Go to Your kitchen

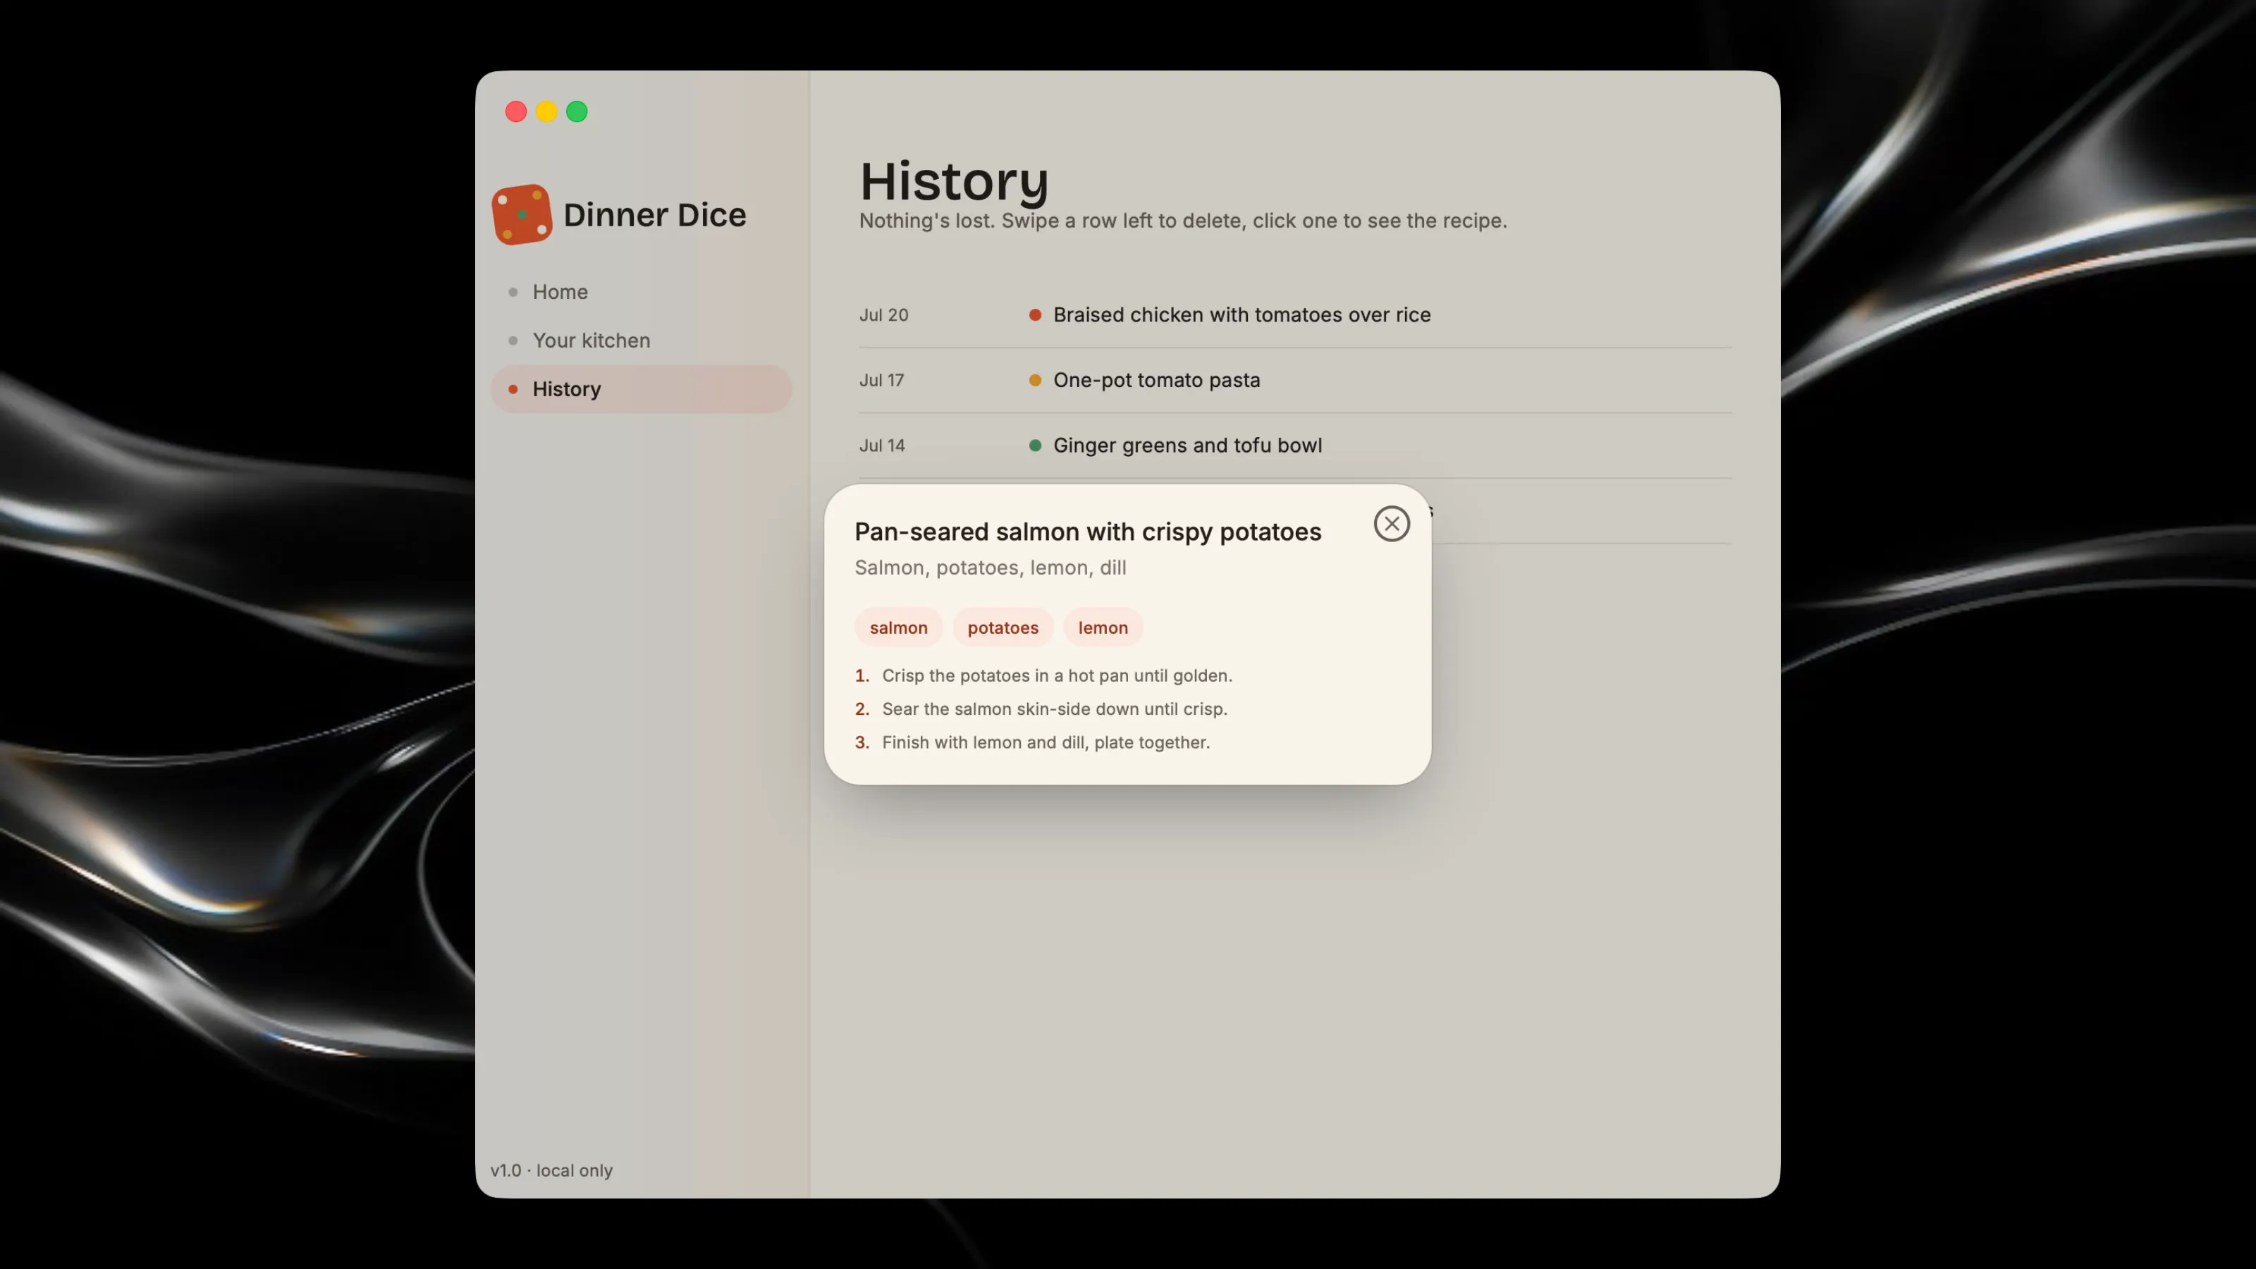click(x=640, y=340)
